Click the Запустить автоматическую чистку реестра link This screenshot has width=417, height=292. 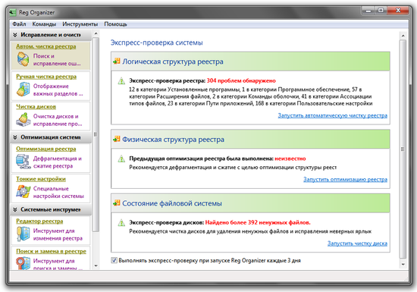tap(332, 115)
